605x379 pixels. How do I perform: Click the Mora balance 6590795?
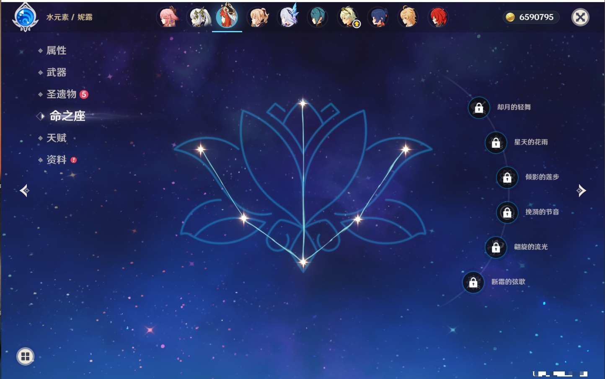coord(530,17)
